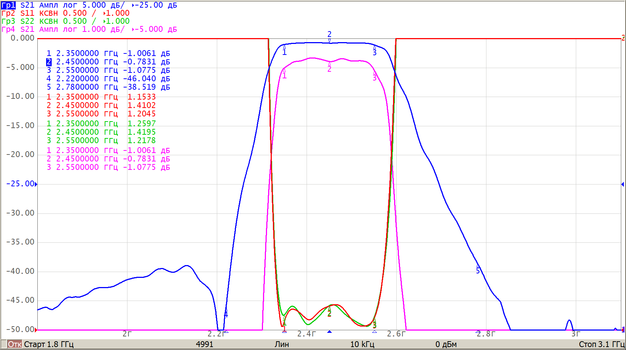Screen dimensions: 626x350
Task: Select the Гр3 S22 КСВН trace line
Action: pos(65,21)
